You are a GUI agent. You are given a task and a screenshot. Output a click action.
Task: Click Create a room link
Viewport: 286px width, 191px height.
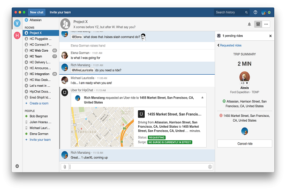pos(39,103)
